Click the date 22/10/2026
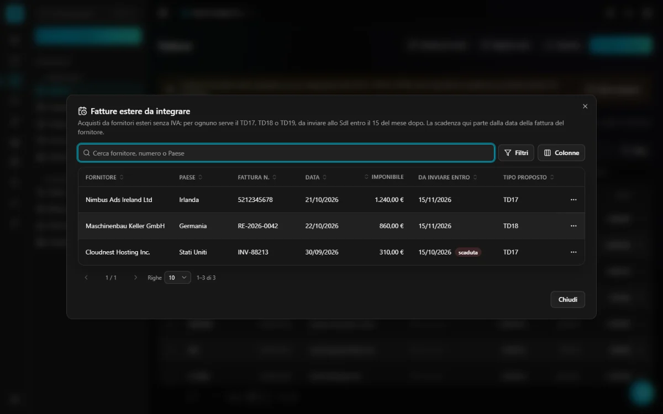This screenshot has width=663, height=414. (322, 226)
